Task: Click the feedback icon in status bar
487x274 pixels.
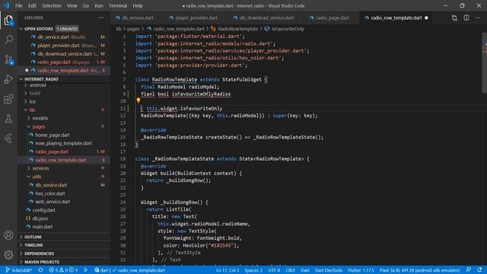Action: coord(469,270)
